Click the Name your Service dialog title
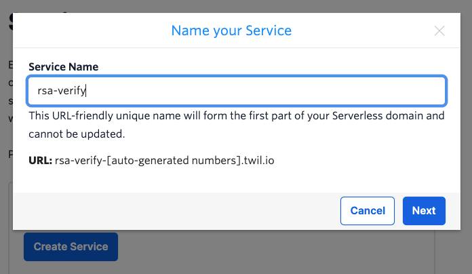 click(x=231, y=31)
